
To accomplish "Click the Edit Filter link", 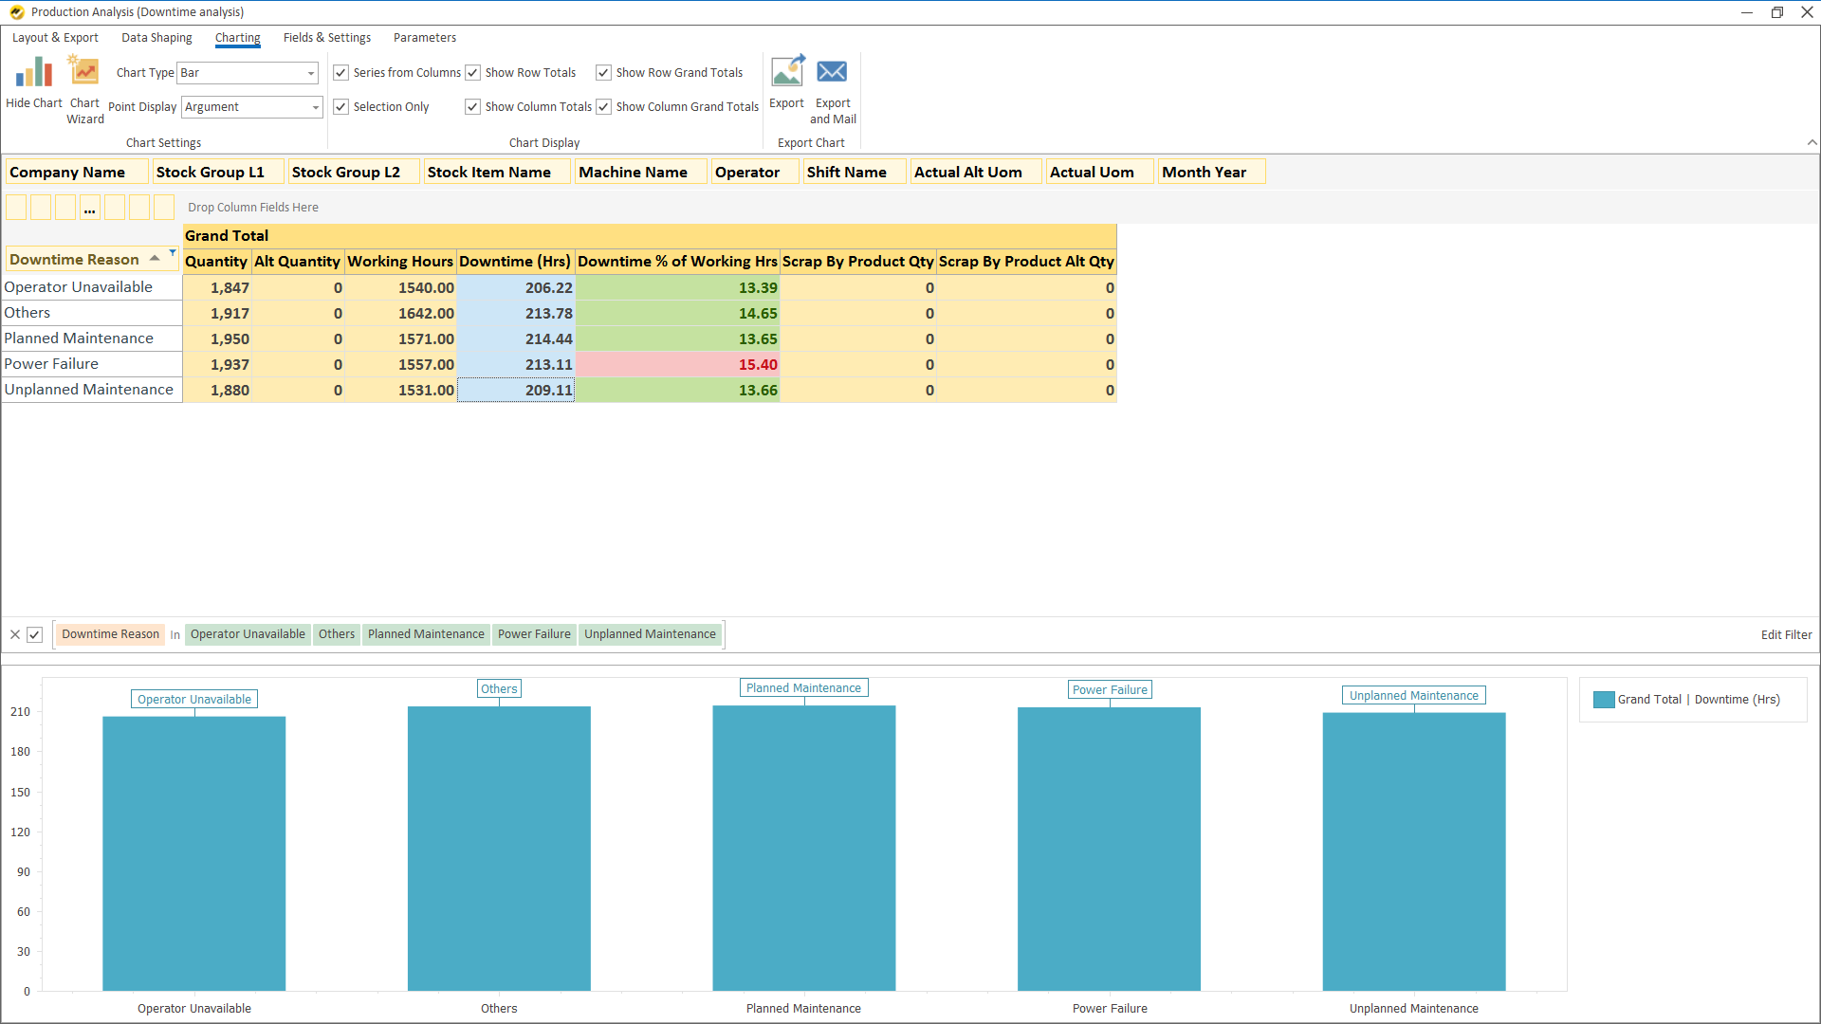I will point(1786,634).
